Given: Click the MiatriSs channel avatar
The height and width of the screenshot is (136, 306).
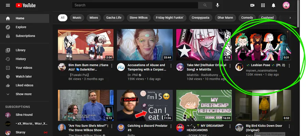Looking at the screenshot, I should pyautogui.click(x=180, y=67).
